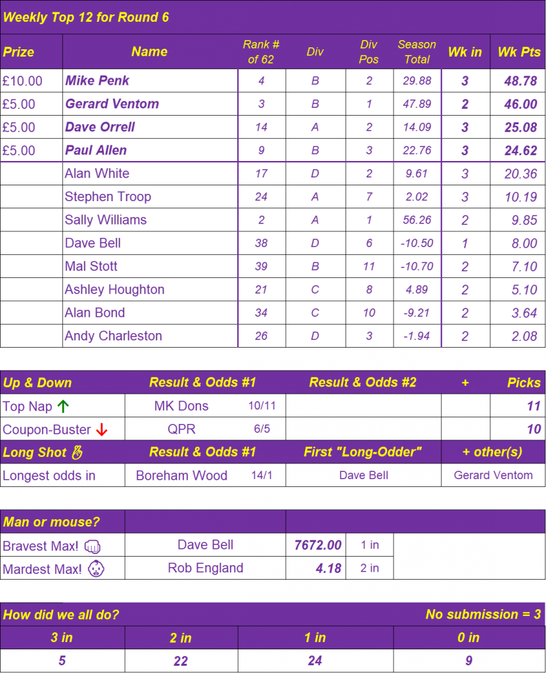Click the 'Rank # of 62' column header

[261, 52]
